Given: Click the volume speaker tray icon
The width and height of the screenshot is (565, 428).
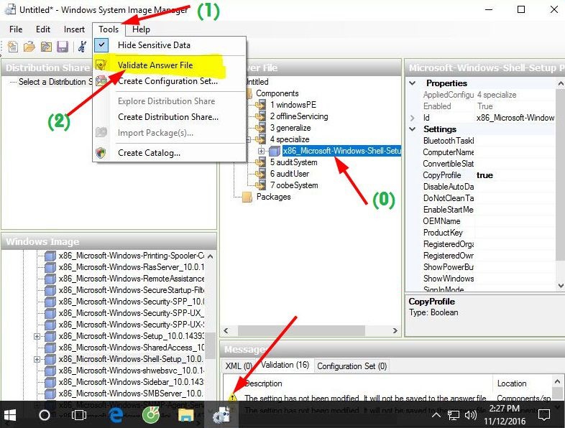Looking at the screenshot, I should click(x=470, y=415).
